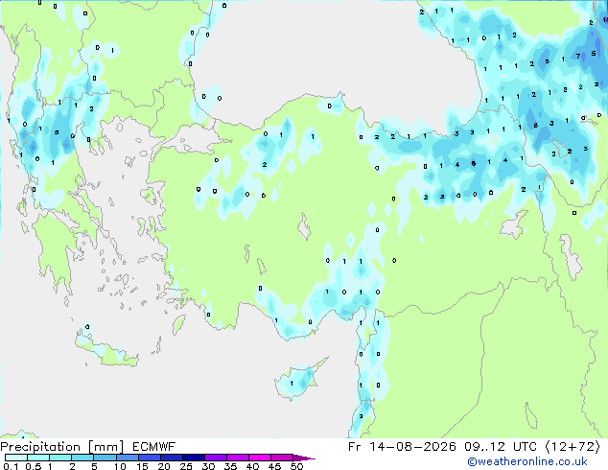
Task: Click the "Precipitation [mm]" title text
Action: (x=61, y=447)
